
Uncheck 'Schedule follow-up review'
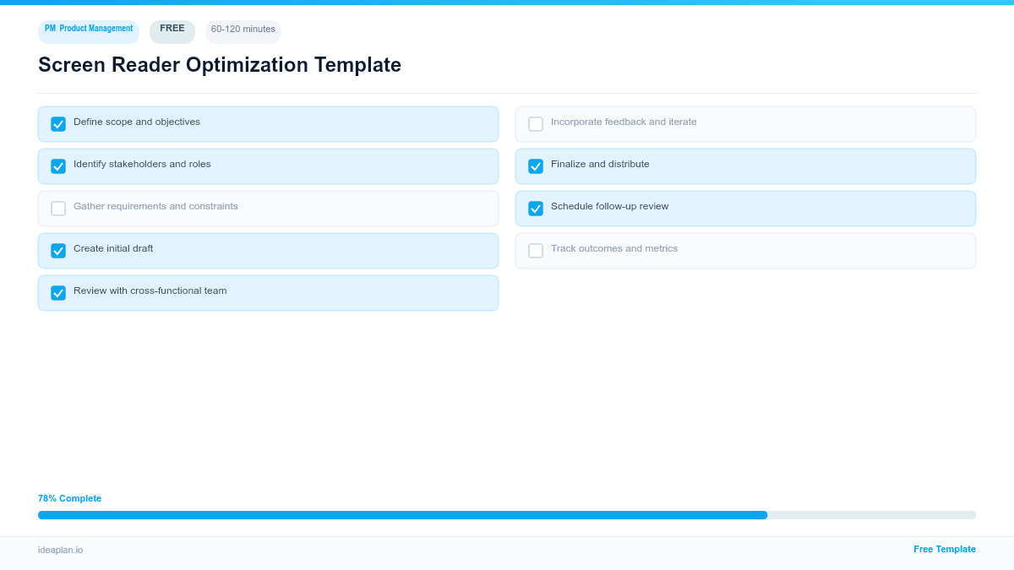(535, 208)
